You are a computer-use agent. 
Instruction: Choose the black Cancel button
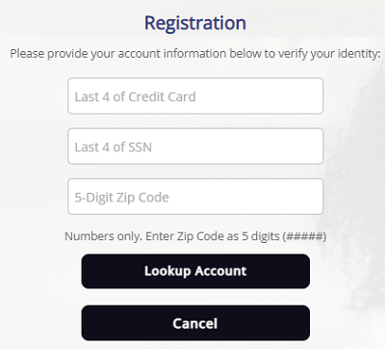(x=195, y=323)
